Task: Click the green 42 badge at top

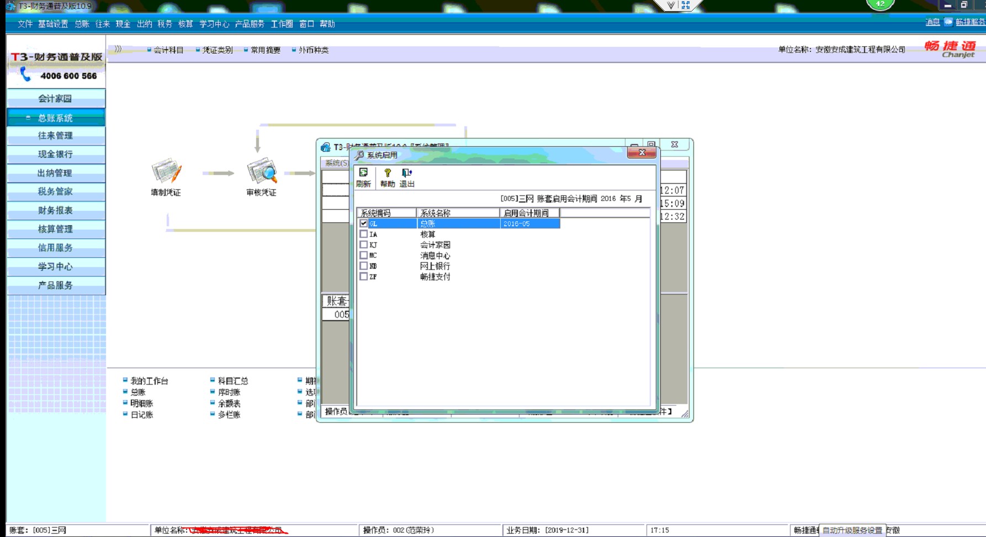Action: pyautogui.click(x=880, y=4)
